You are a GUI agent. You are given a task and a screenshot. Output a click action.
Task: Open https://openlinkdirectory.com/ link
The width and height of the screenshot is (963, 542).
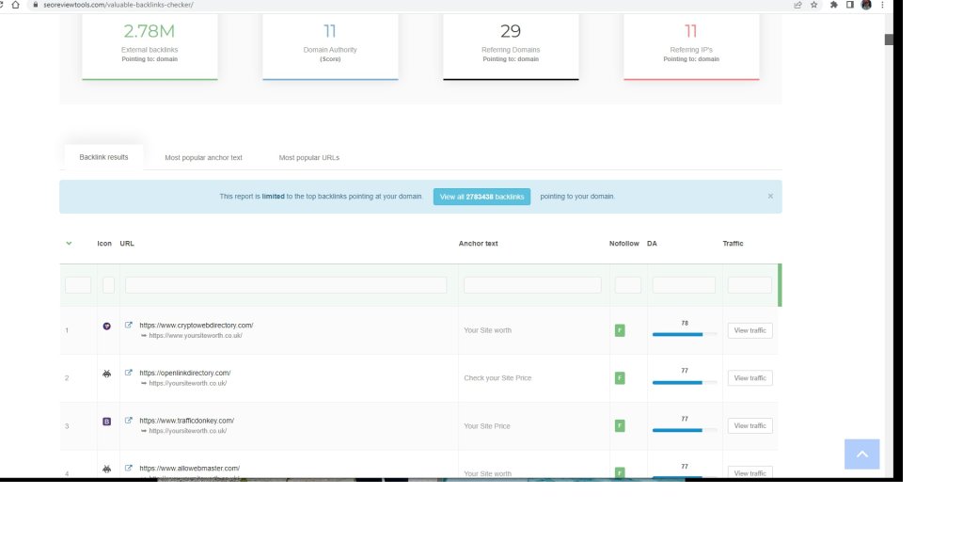coord(185,373)
